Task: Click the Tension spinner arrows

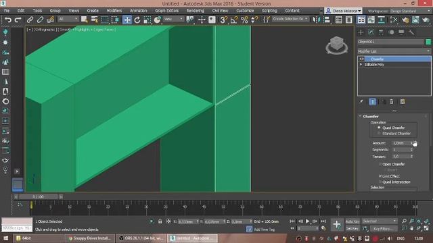Action: 411,156
